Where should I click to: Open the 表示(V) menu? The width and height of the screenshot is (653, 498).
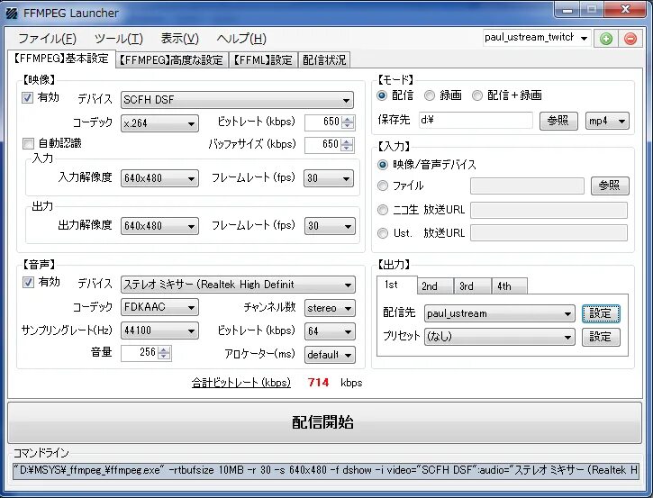click(179, 39)
